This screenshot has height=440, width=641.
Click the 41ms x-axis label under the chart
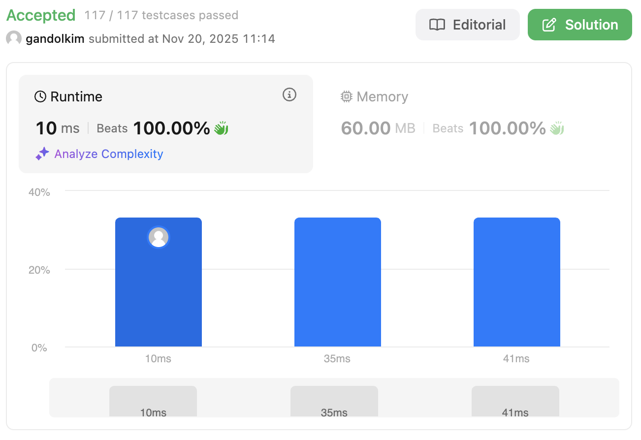(x=516, y=359)
